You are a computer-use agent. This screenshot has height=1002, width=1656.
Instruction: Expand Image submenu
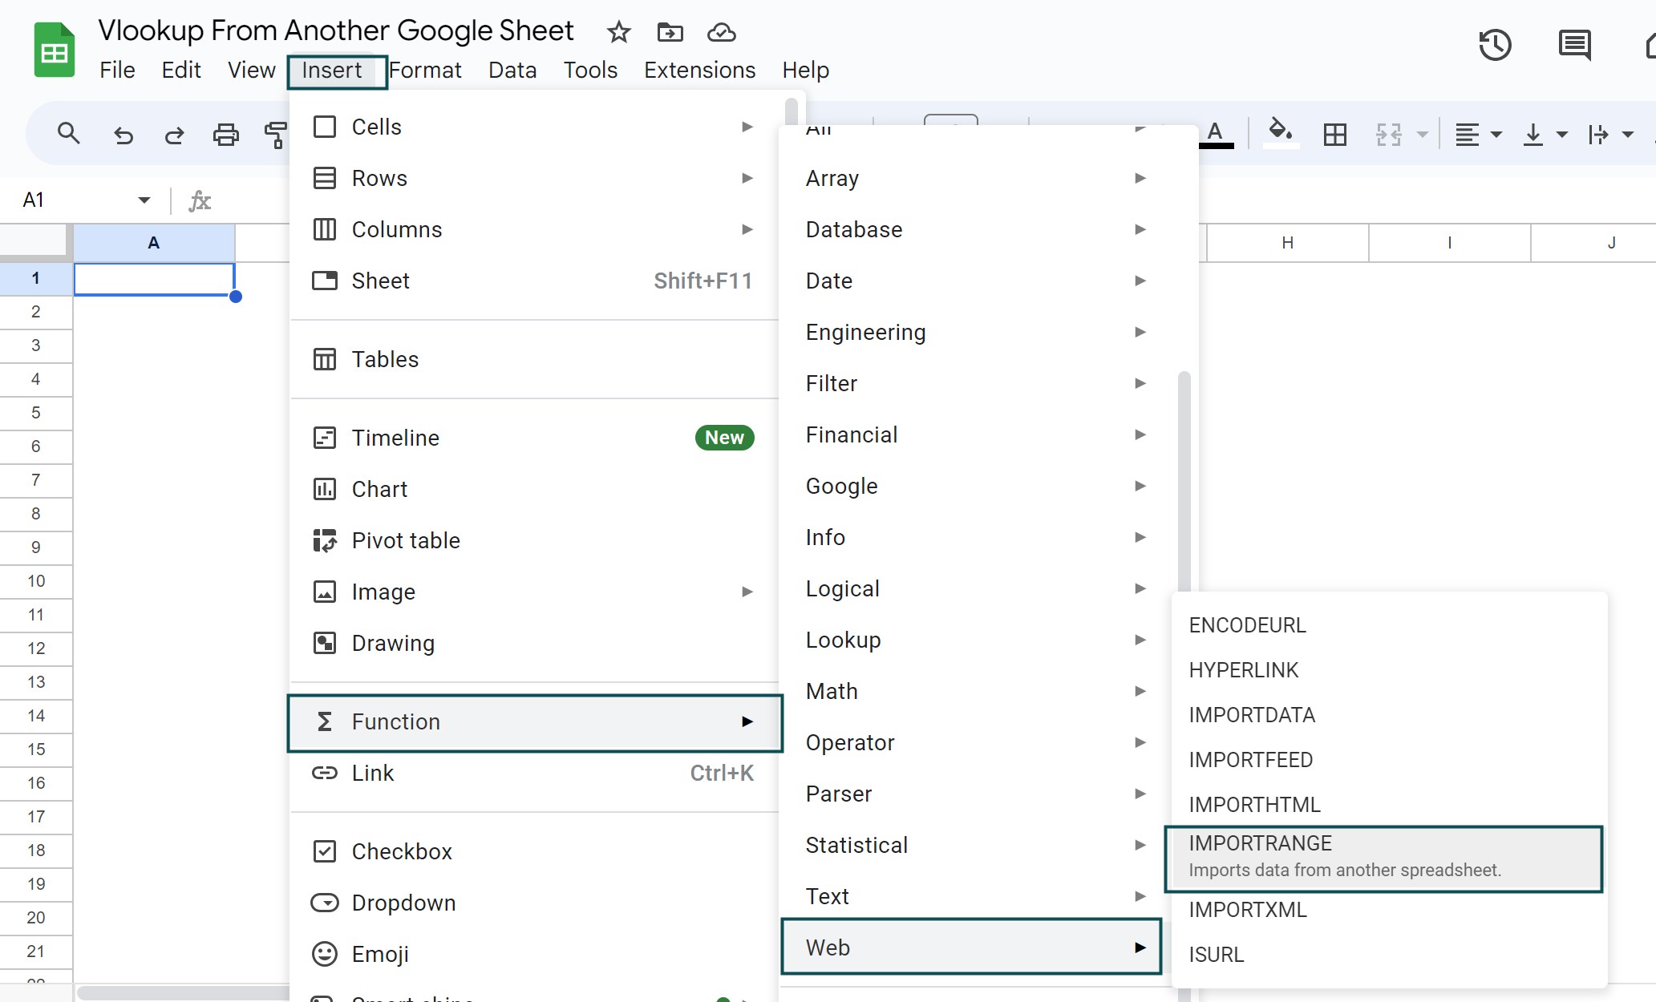[x=533, y=592]
